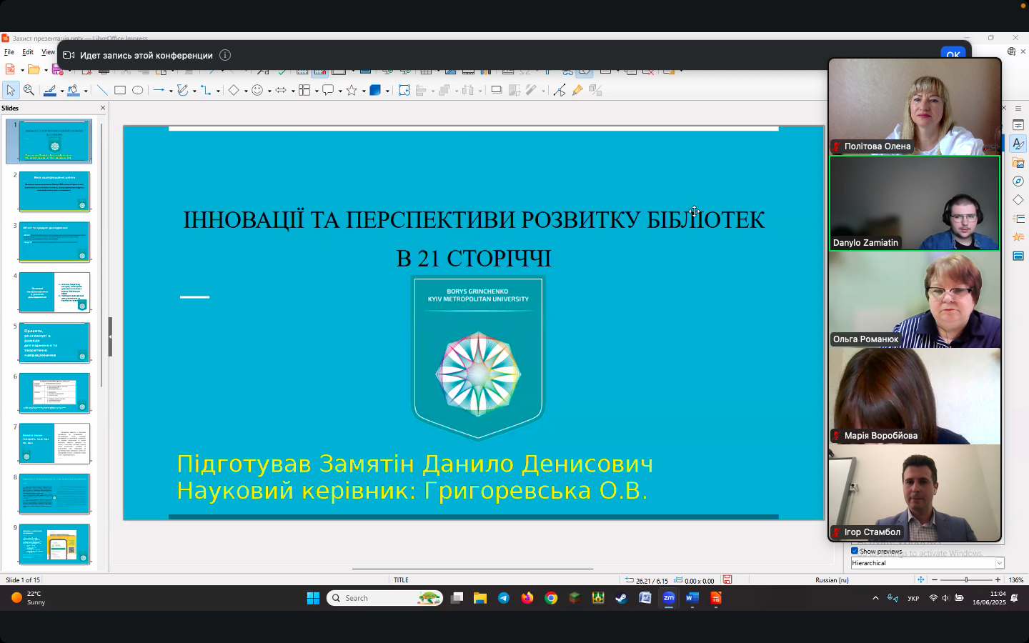Select the Ellipse shape tool
Screen dimensions: 1029x643
(x=138, y=90)
